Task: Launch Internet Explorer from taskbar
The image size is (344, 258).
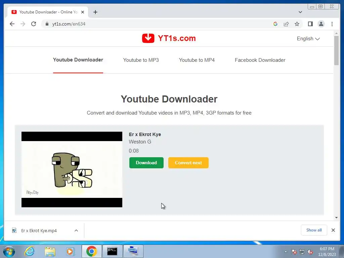Action: pyautogui.click(x=30, y=251)
